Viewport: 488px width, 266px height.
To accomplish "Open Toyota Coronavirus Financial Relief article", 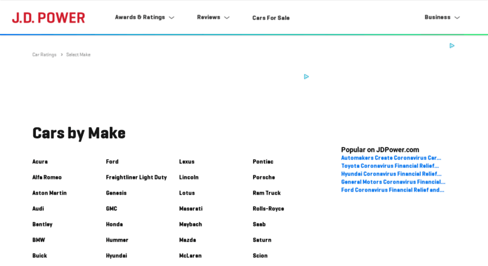I will click(390, 166).
